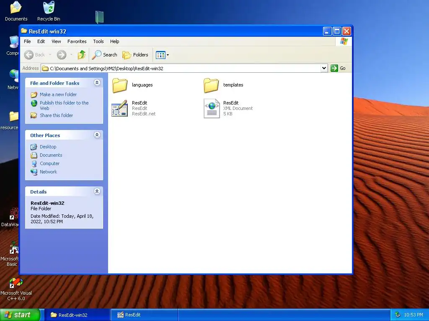Open the Views dropdown button
Viewport: 429px width, 321px height.
[162, 55]
